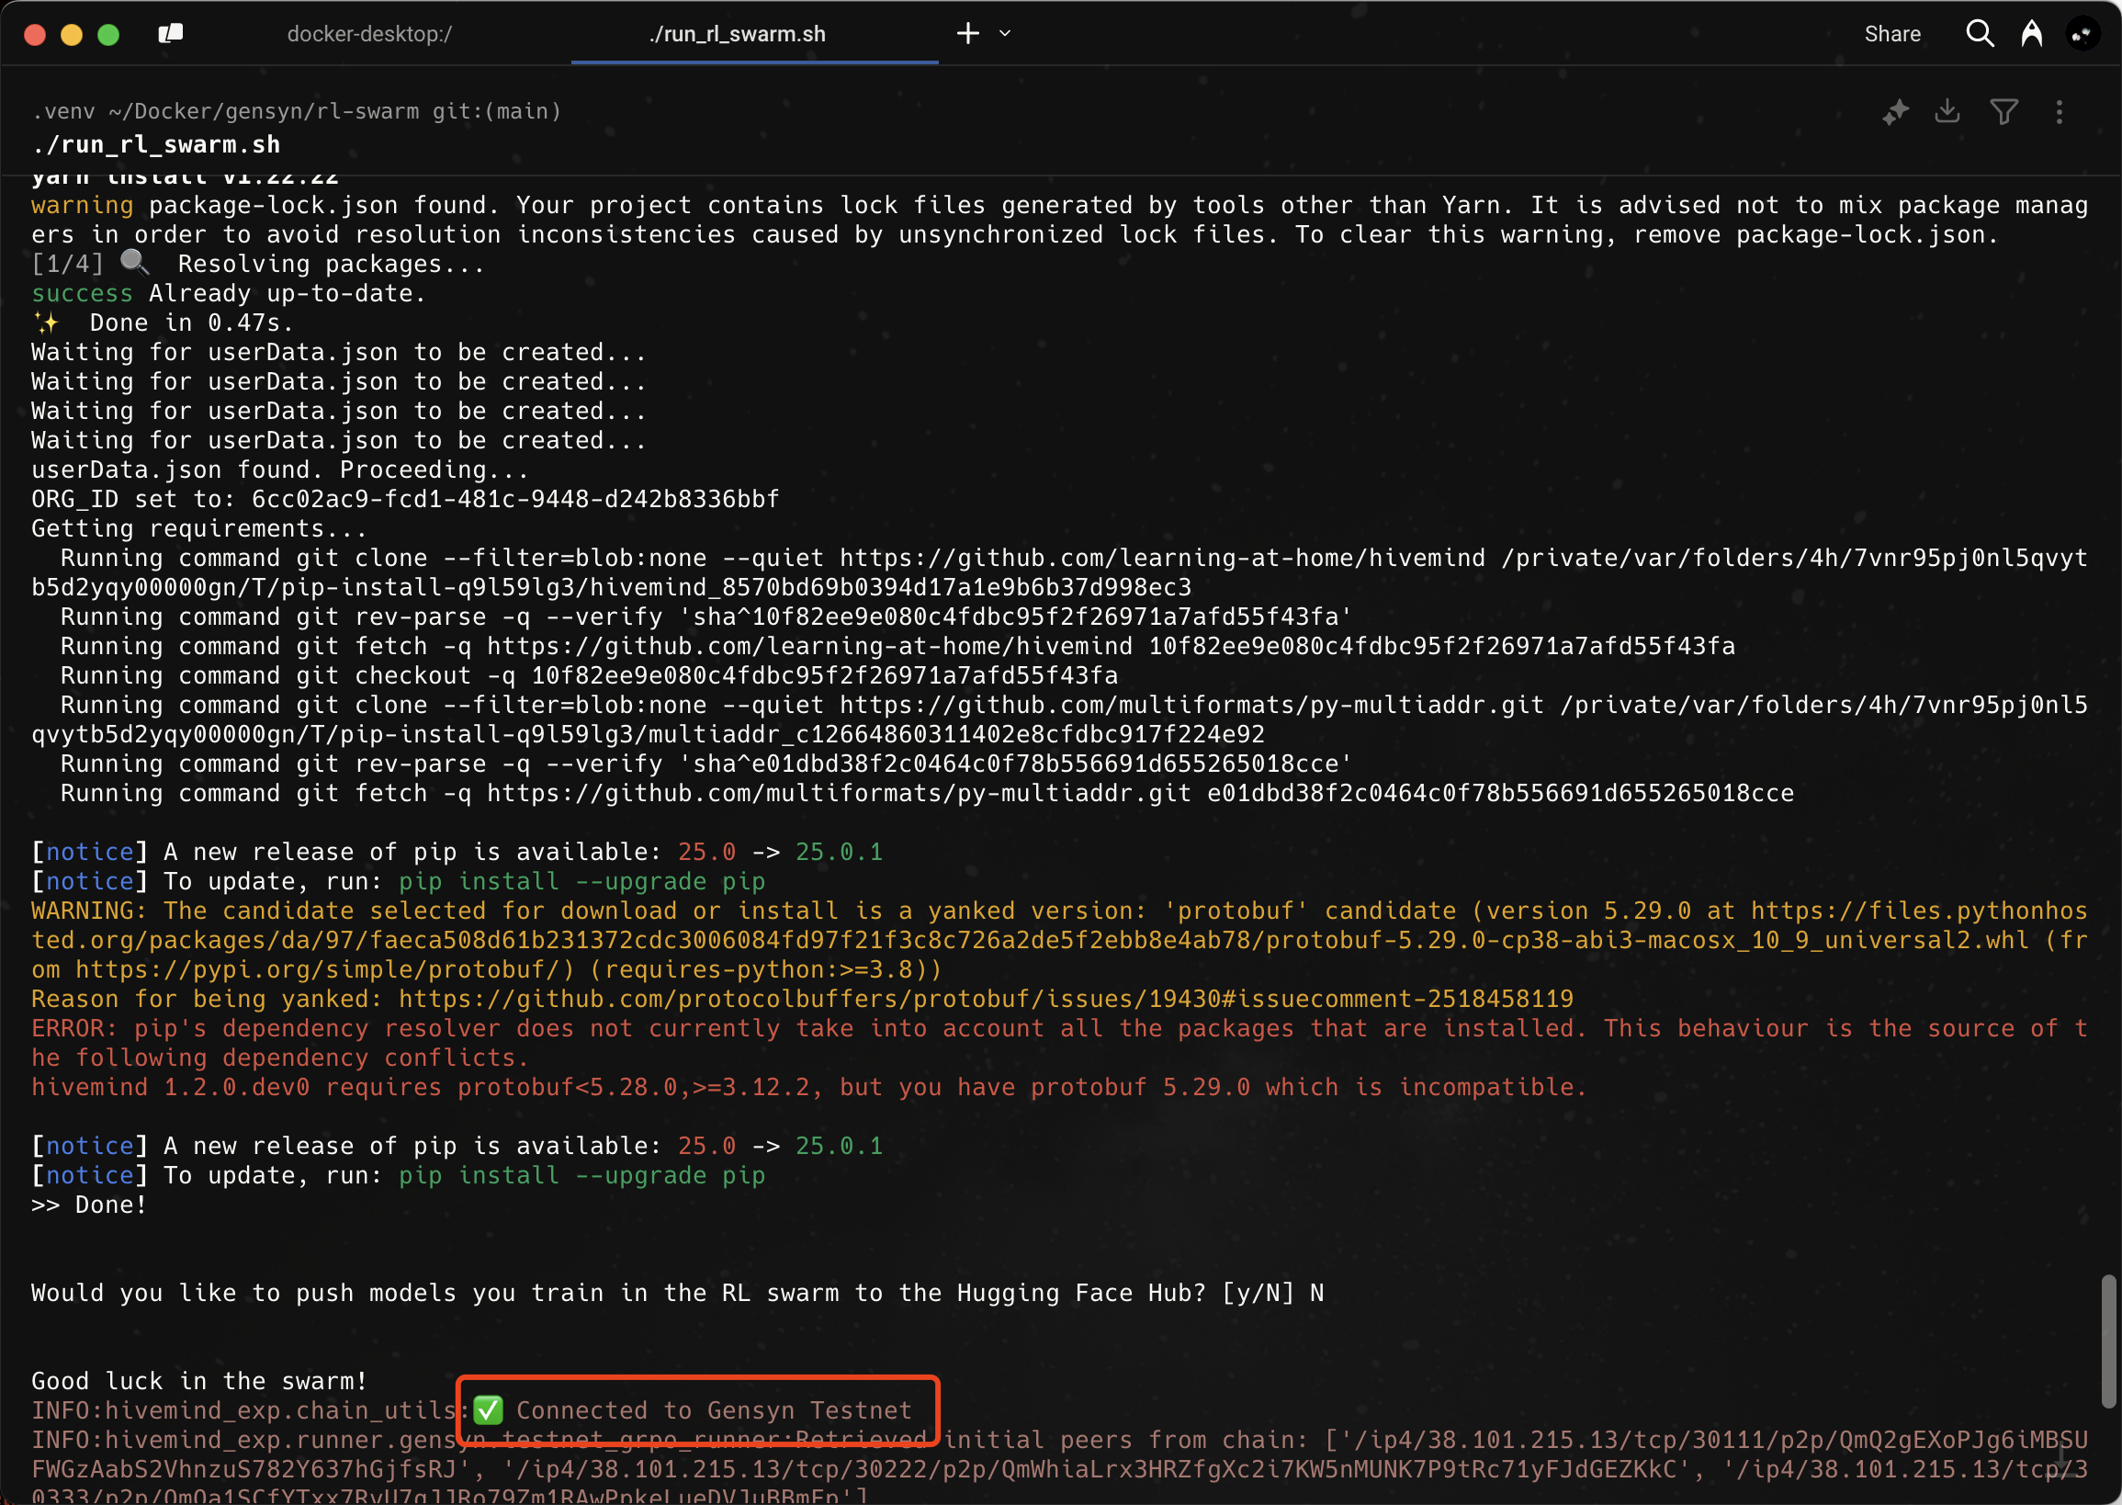This screenshot has height=1505, width=2122.
Task: Click the vertical scrollbar thumb
Action: [2108, 1340]
